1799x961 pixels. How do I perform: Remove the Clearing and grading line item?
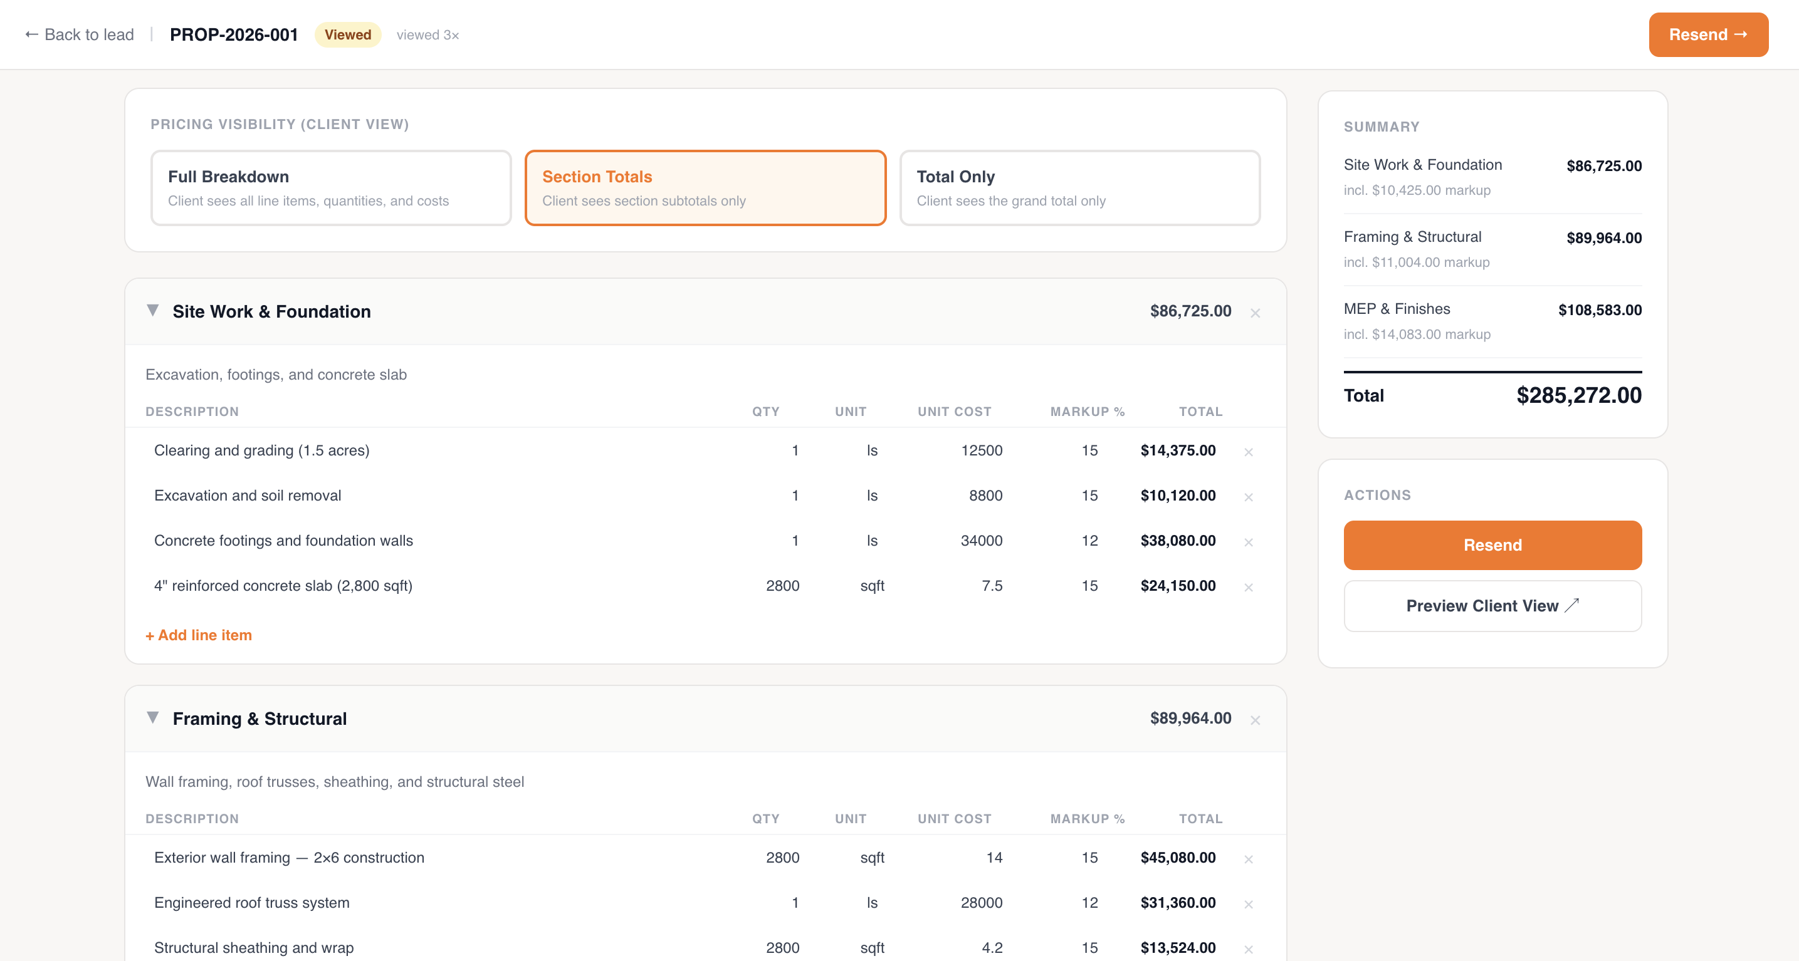1249,452
